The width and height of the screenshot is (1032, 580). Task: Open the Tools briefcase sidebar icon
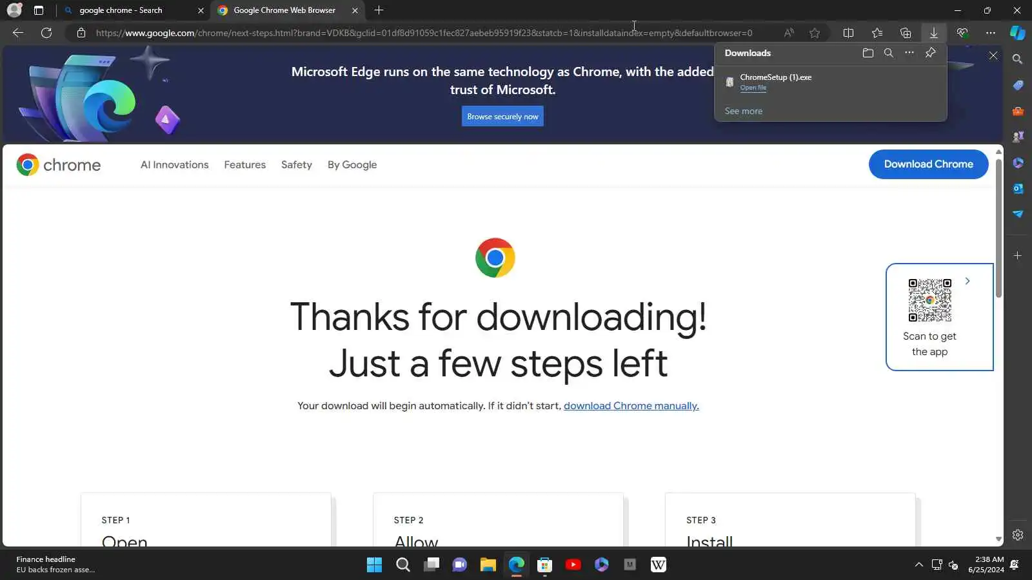1018,111
